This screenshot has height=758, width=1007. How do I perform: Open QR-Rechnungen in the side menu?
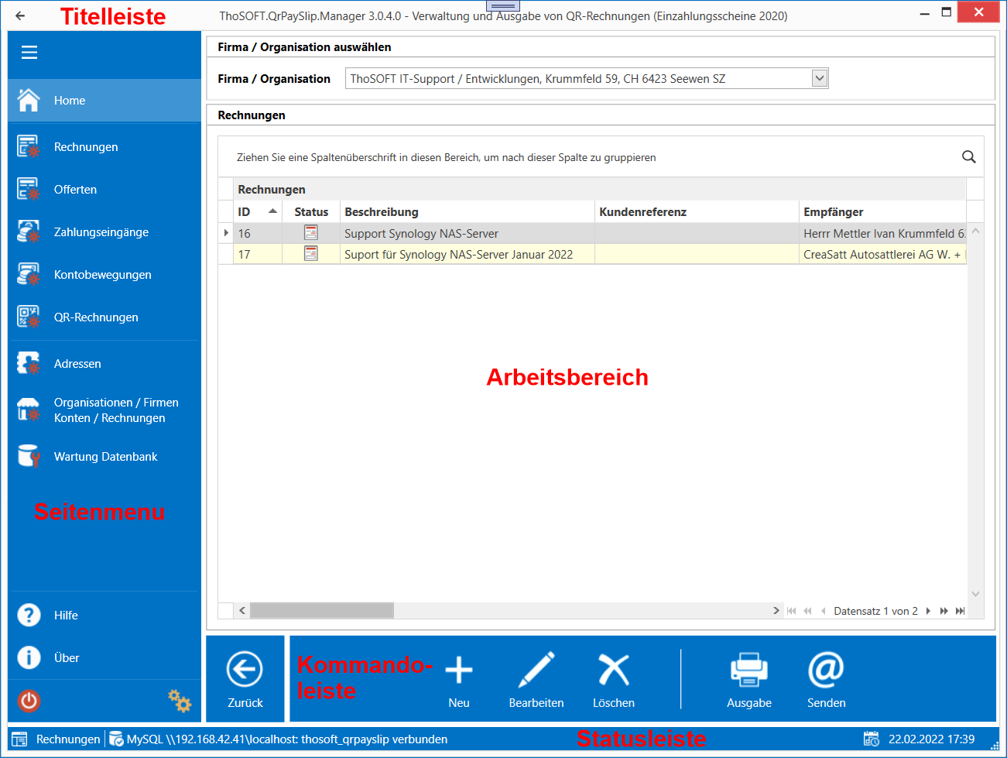[104, 317]
